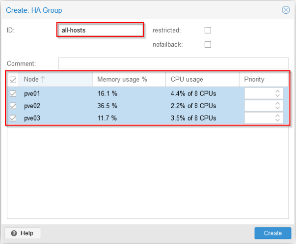The height and width of the screenshot is (244, 296).
Task: Toggle the select-all nodes header checkbox
Action: pyautogui.click(x=13, y=80)
